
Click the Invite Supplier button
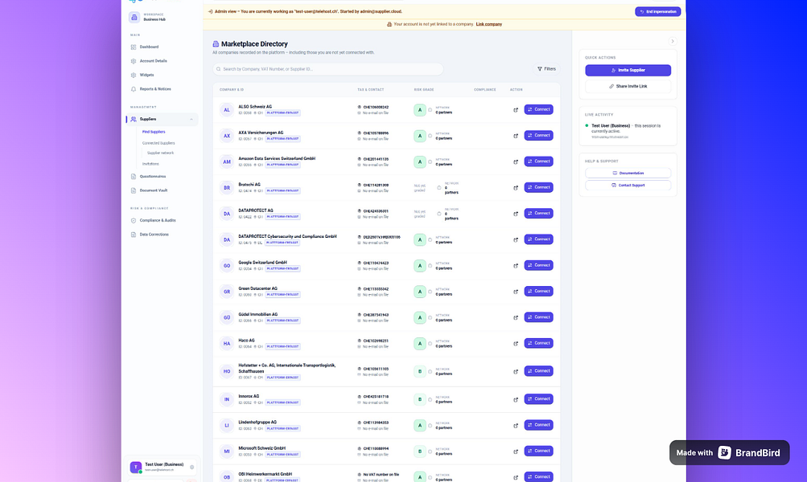click(x=628, y=70)
